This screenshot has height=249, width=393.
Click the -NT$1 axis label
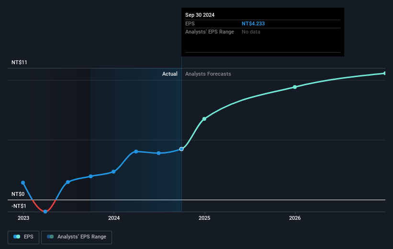pyautogui.click(x=19, y=206)
